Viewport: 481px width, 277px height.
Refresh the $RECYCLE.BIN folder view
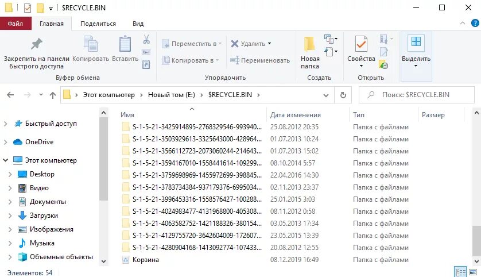pyautogui.click(x=343, y=95)
